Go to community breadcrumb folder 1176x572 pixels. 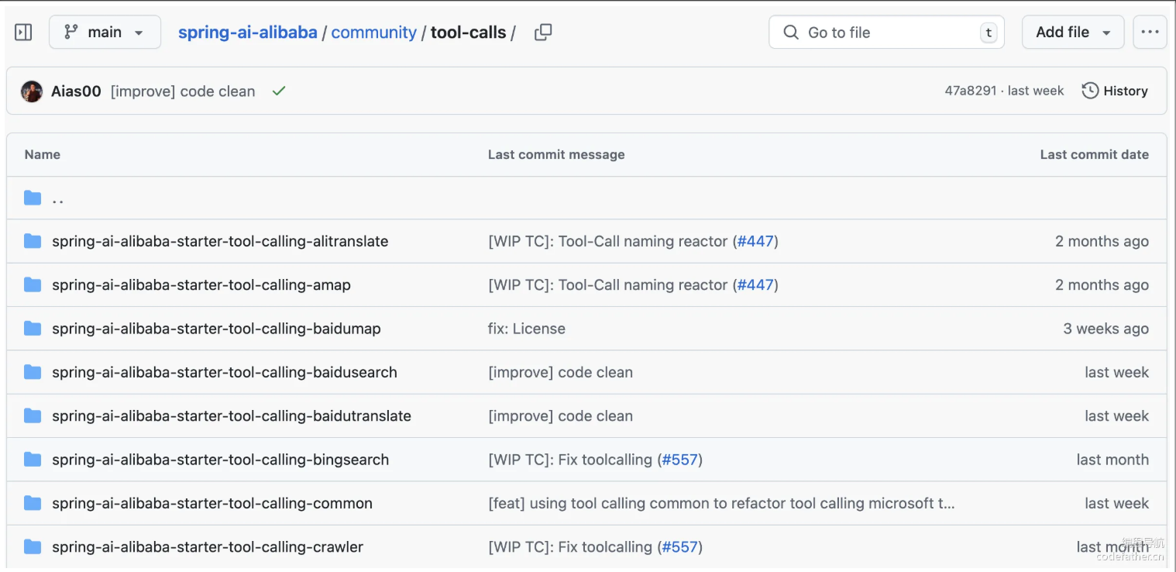pyautogui.click(x=373, y=33)
